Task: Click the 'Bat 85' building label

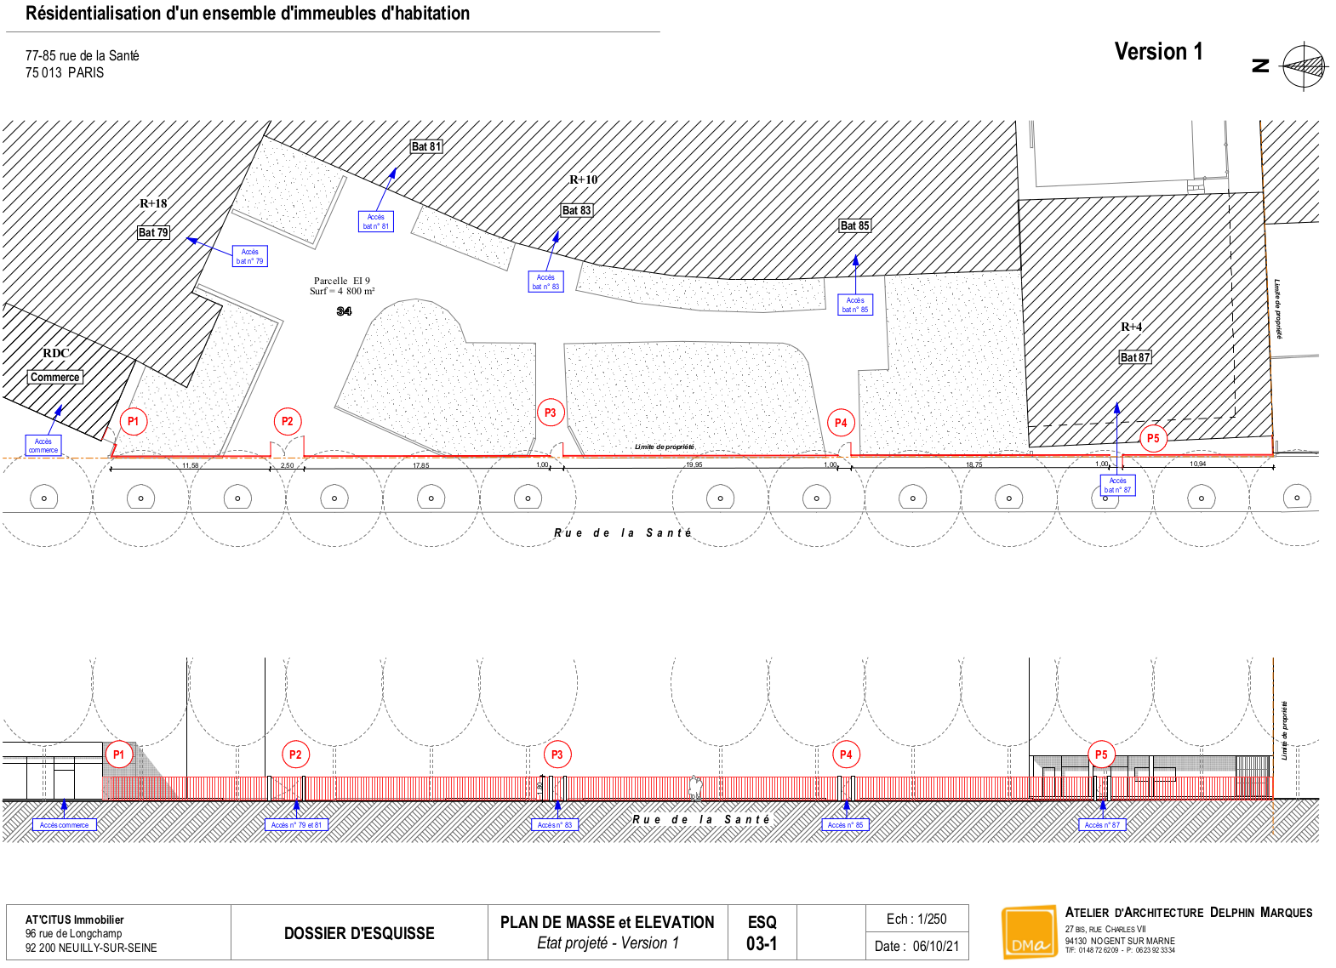Action: [x=854, y=225]
